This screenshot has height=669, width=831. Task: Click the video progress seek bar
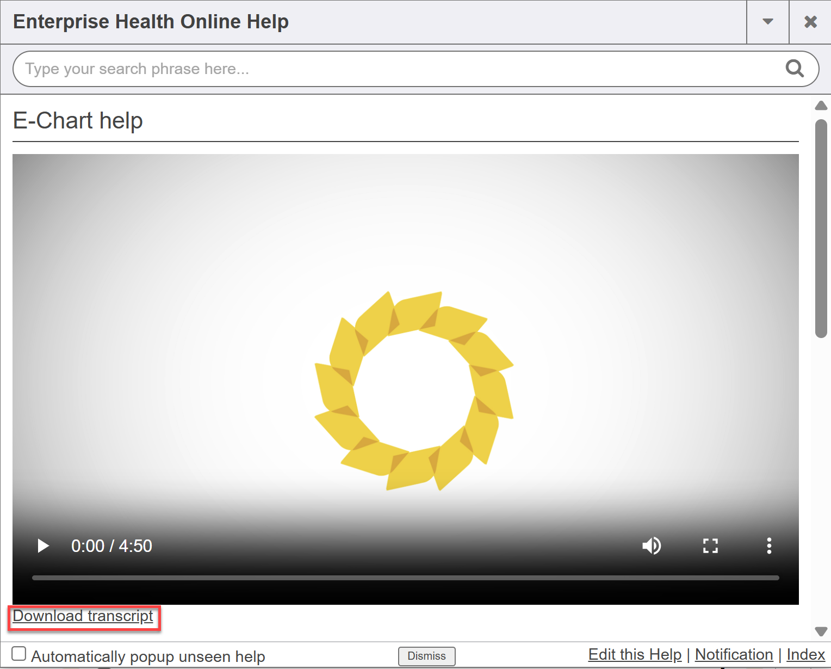[405, 578]
